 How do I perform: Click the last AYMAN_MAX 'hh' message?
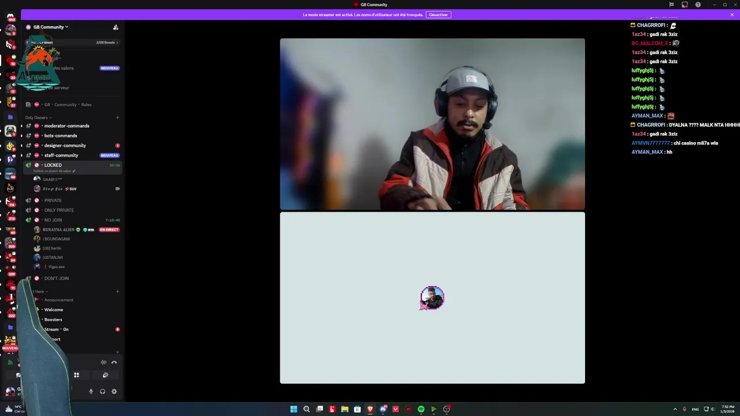point(652,152)
